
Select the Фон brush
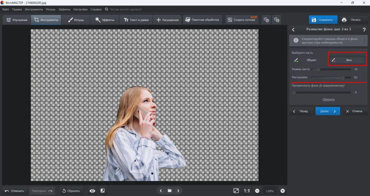pyautogui.click(x=347, y=60)
